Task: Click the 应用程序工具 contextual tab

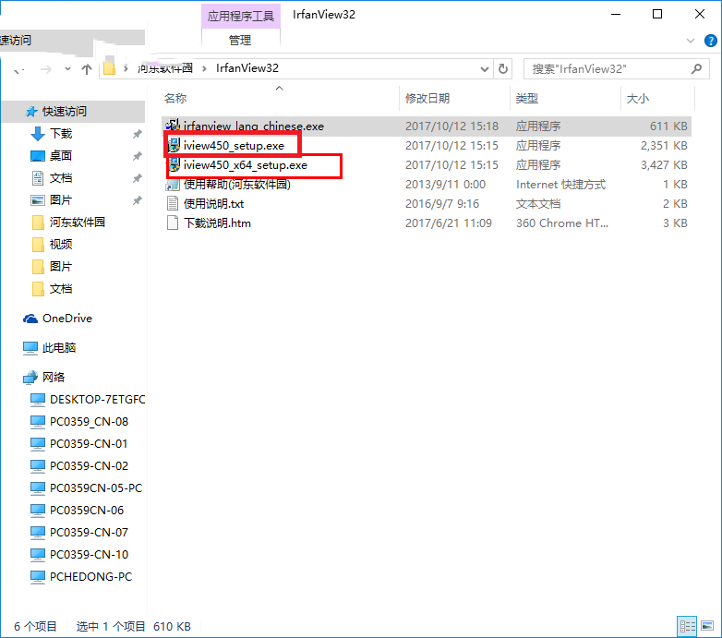Action: [x=240, y=16]
